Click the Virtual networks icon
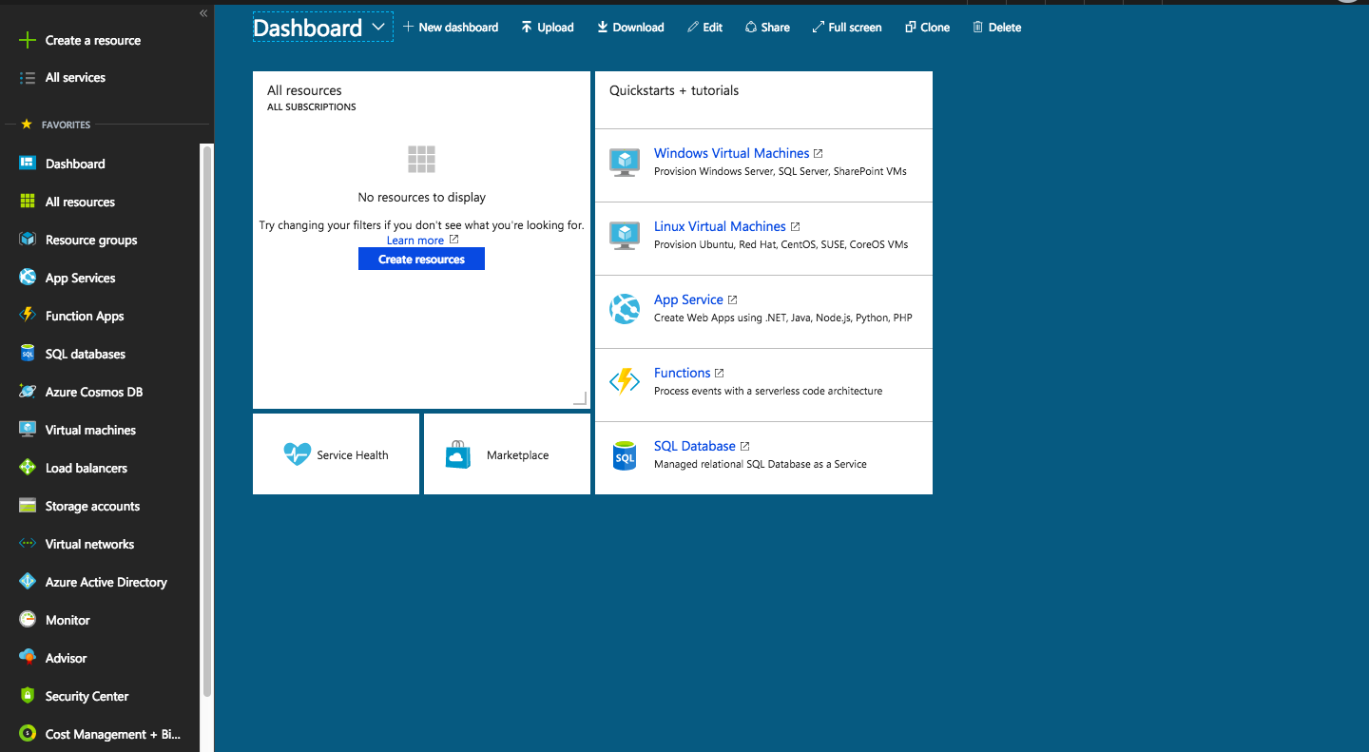1369x752 pixels. 28,544
